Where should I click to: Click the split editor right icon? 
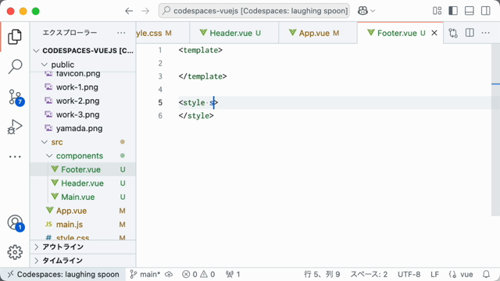point(470,33)
